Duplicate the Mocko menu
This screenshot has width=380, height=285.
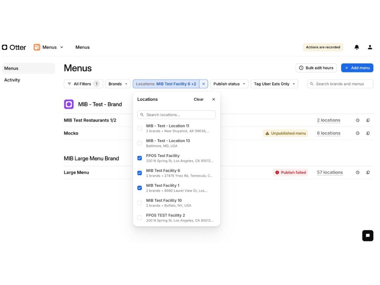click(368, 133)
